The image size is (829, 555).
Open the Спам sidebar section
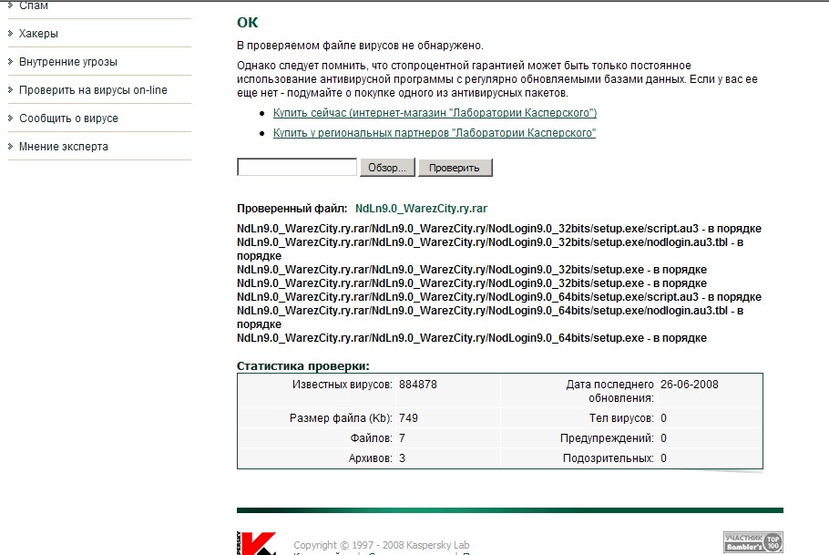point(34,5)
